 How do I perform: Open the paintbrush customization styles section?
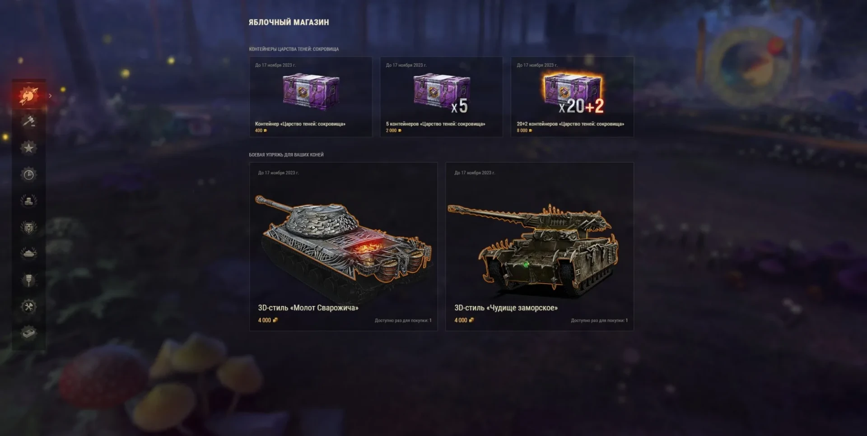(28, 280)
